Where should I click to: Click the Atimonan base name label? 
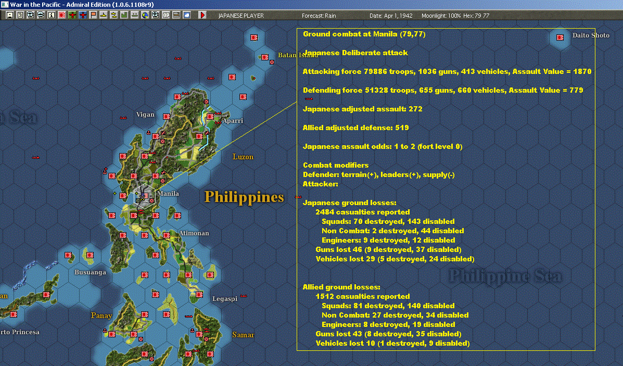pyautogui.click(x=194, y=233)
